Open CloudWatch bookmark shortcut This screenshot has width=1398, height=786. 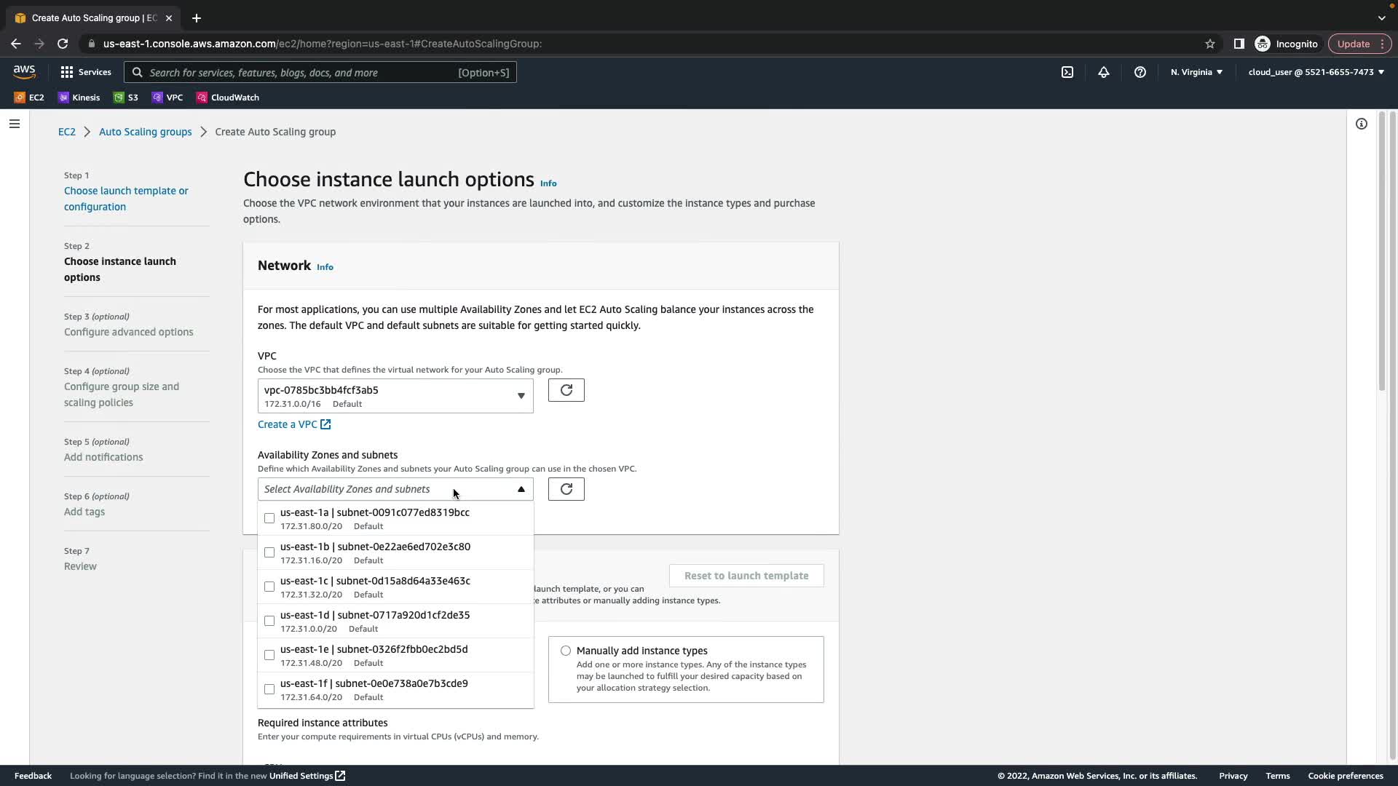click(228, 98)
